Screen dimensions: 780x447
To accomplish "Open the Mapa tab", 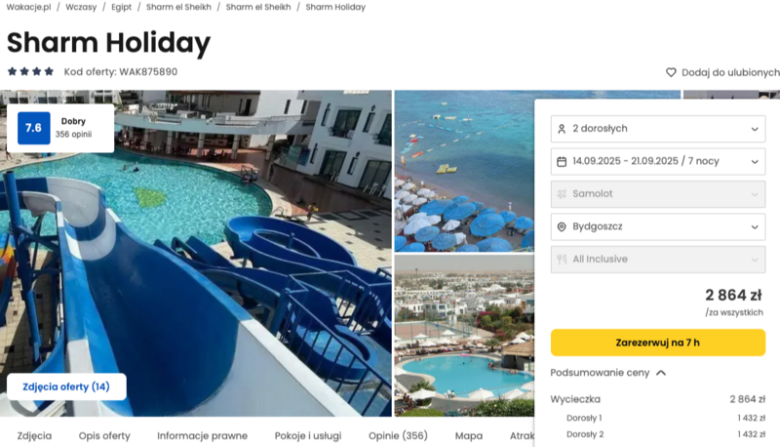I will click(x=469, y=436).
